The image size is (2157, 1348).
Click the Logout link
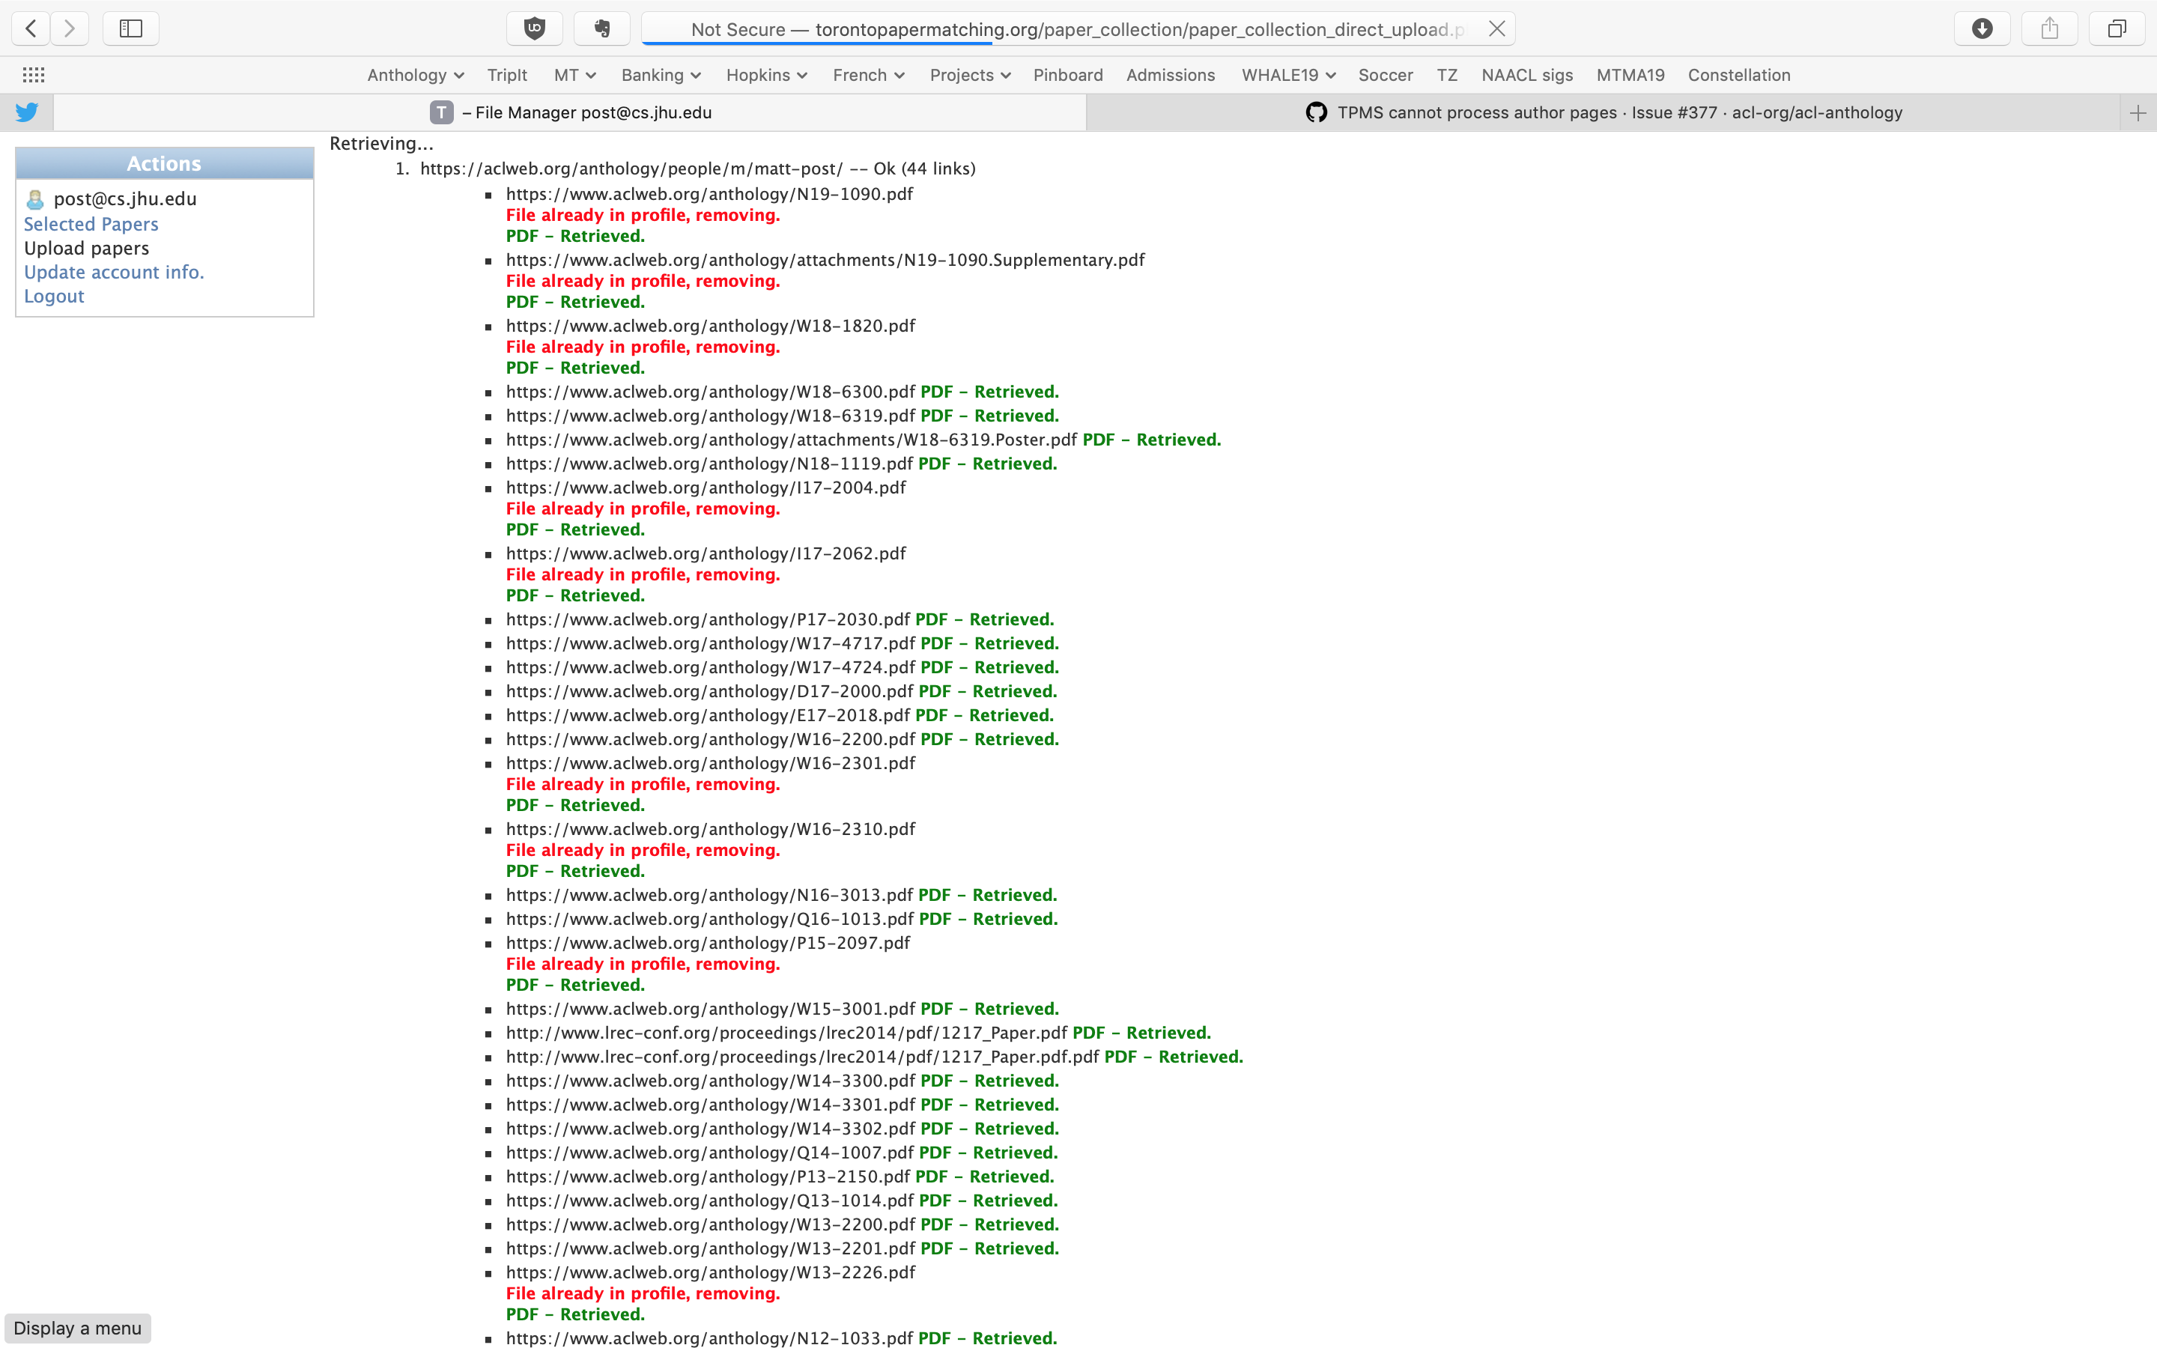[x=53, y=295]
